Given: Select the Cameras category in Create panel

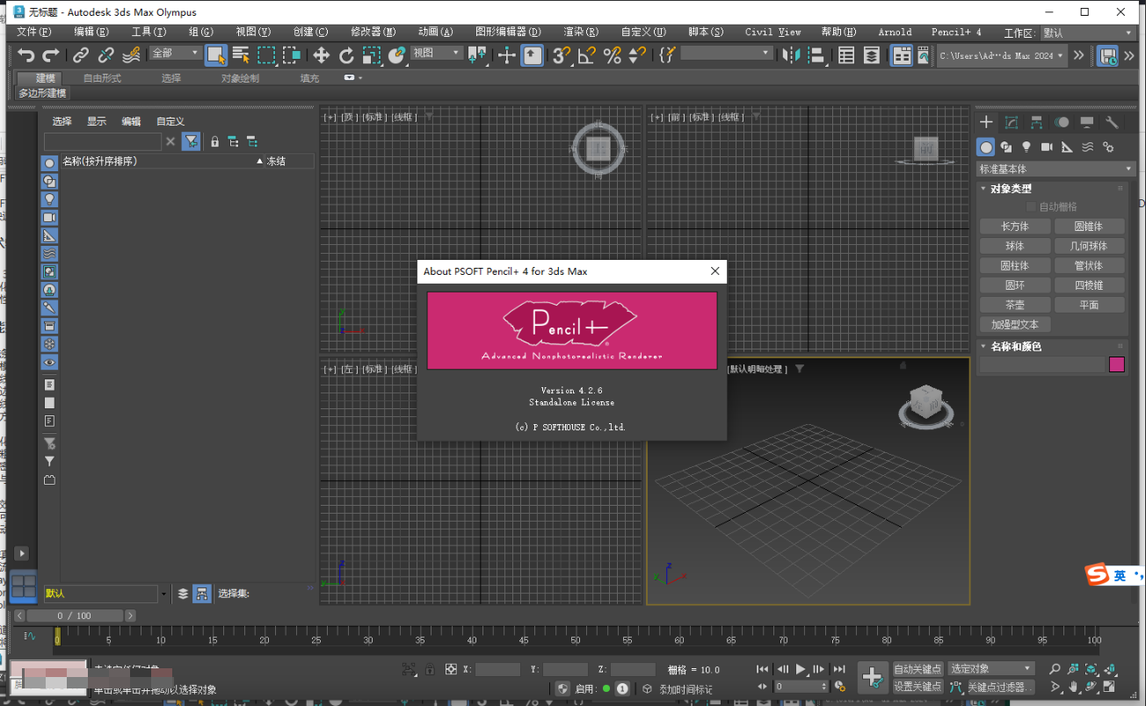Looking at the screenshot, I should point(1047,148).
